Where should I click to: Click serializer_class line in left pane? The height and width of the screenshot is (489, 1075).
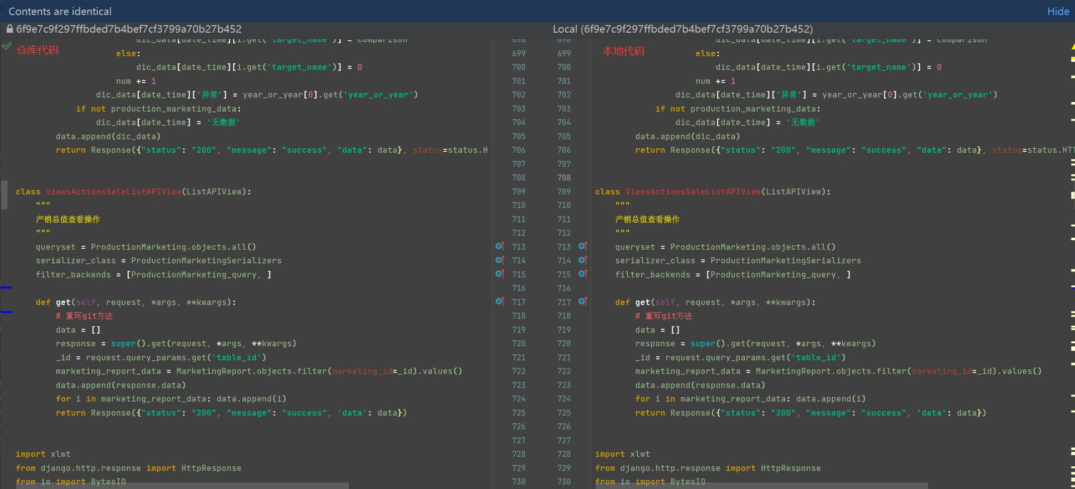click(158, 260)
